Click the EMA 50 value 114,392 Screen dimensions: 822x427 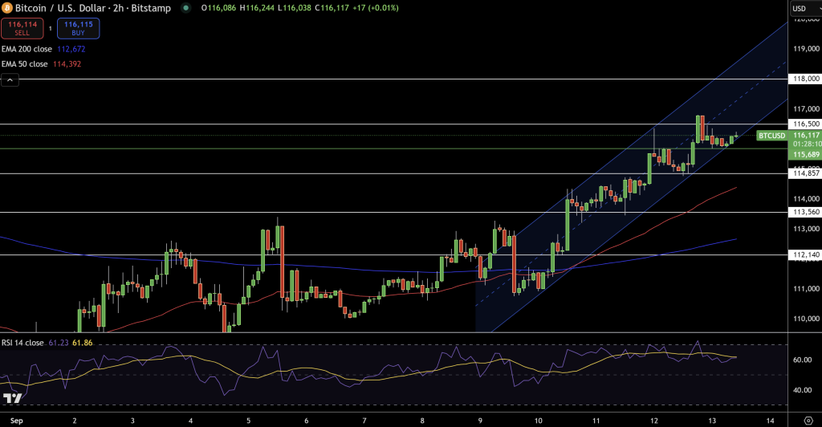coord(67,64)
